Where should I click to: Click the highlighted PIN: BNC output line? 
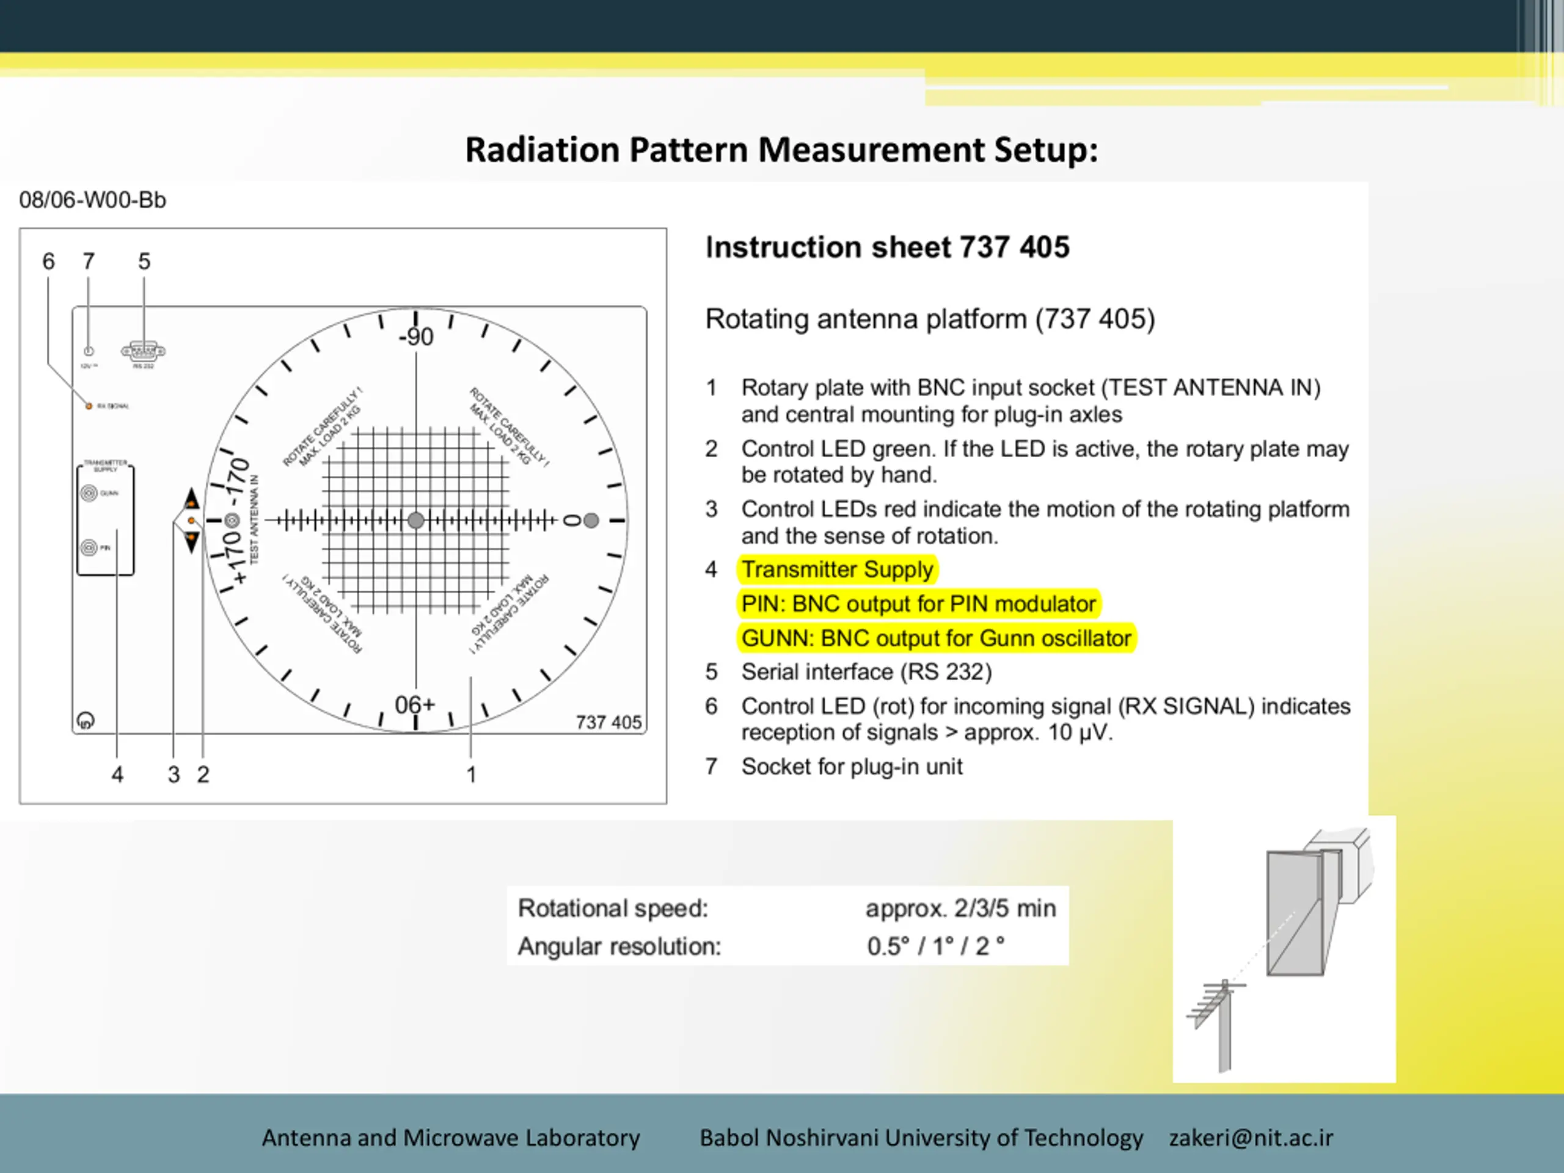[918, 604]
